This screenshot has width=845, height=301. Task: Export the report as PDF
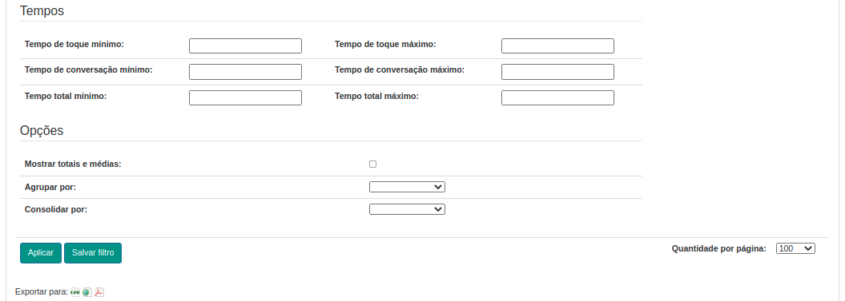(99, 292)
